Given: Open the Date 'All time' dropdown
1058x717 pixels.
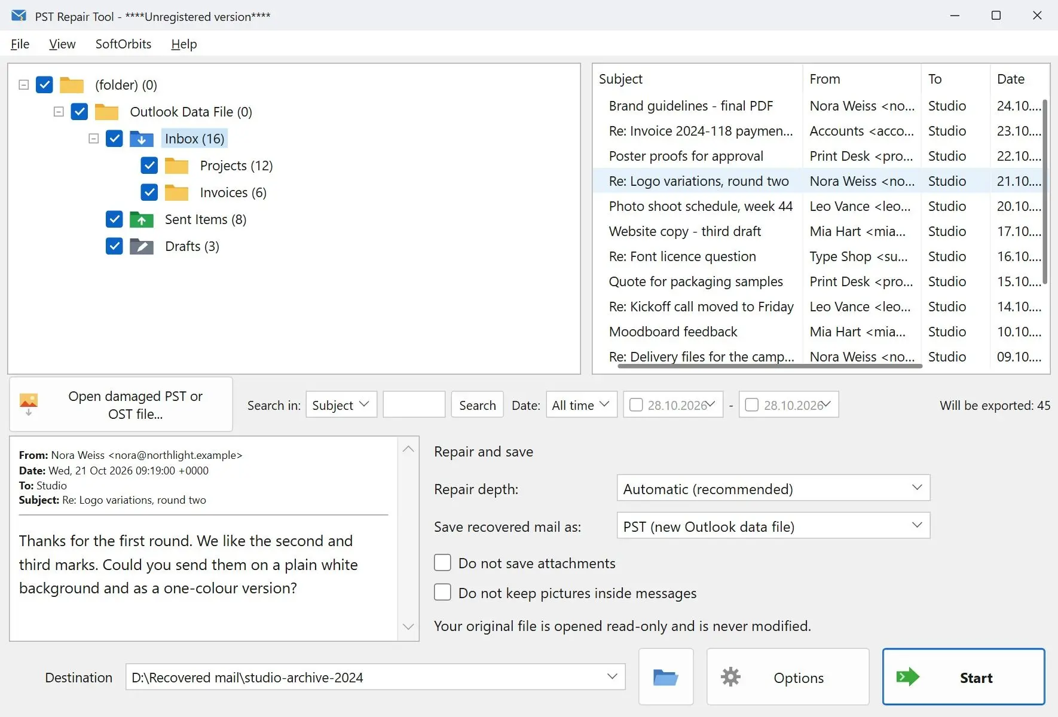Looking at the screenshot, I should [x=582, y=405].
